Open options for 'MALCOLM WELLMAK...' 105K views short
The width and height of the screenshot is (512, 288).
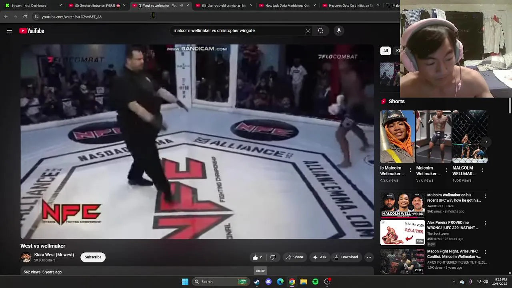coord(483,170)
